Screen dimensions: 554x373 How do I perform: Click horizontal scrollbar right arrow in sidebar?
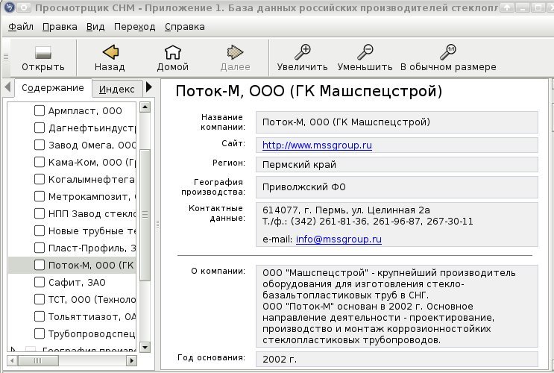tap(131, 360)
